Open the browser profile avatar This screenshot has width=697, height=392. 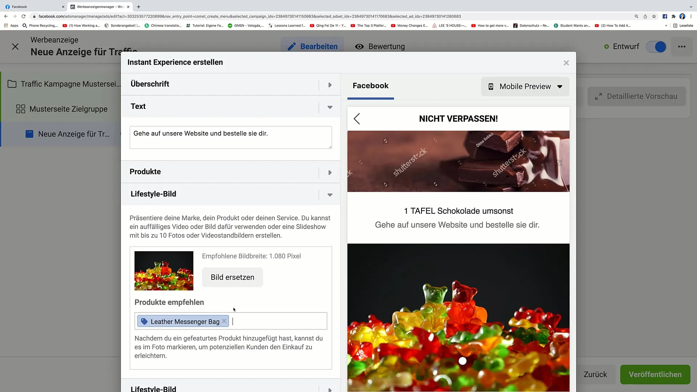coord(682,16)
